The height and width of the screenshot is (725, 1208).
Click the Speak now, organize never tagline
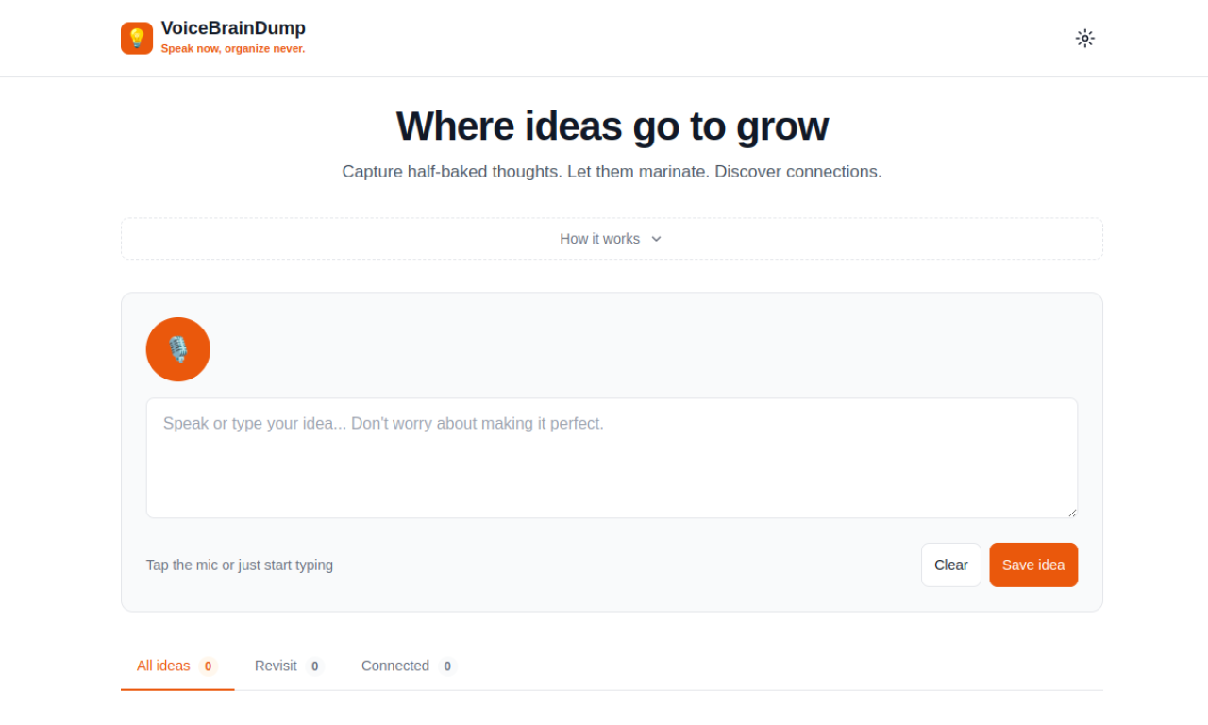(233, 48)
